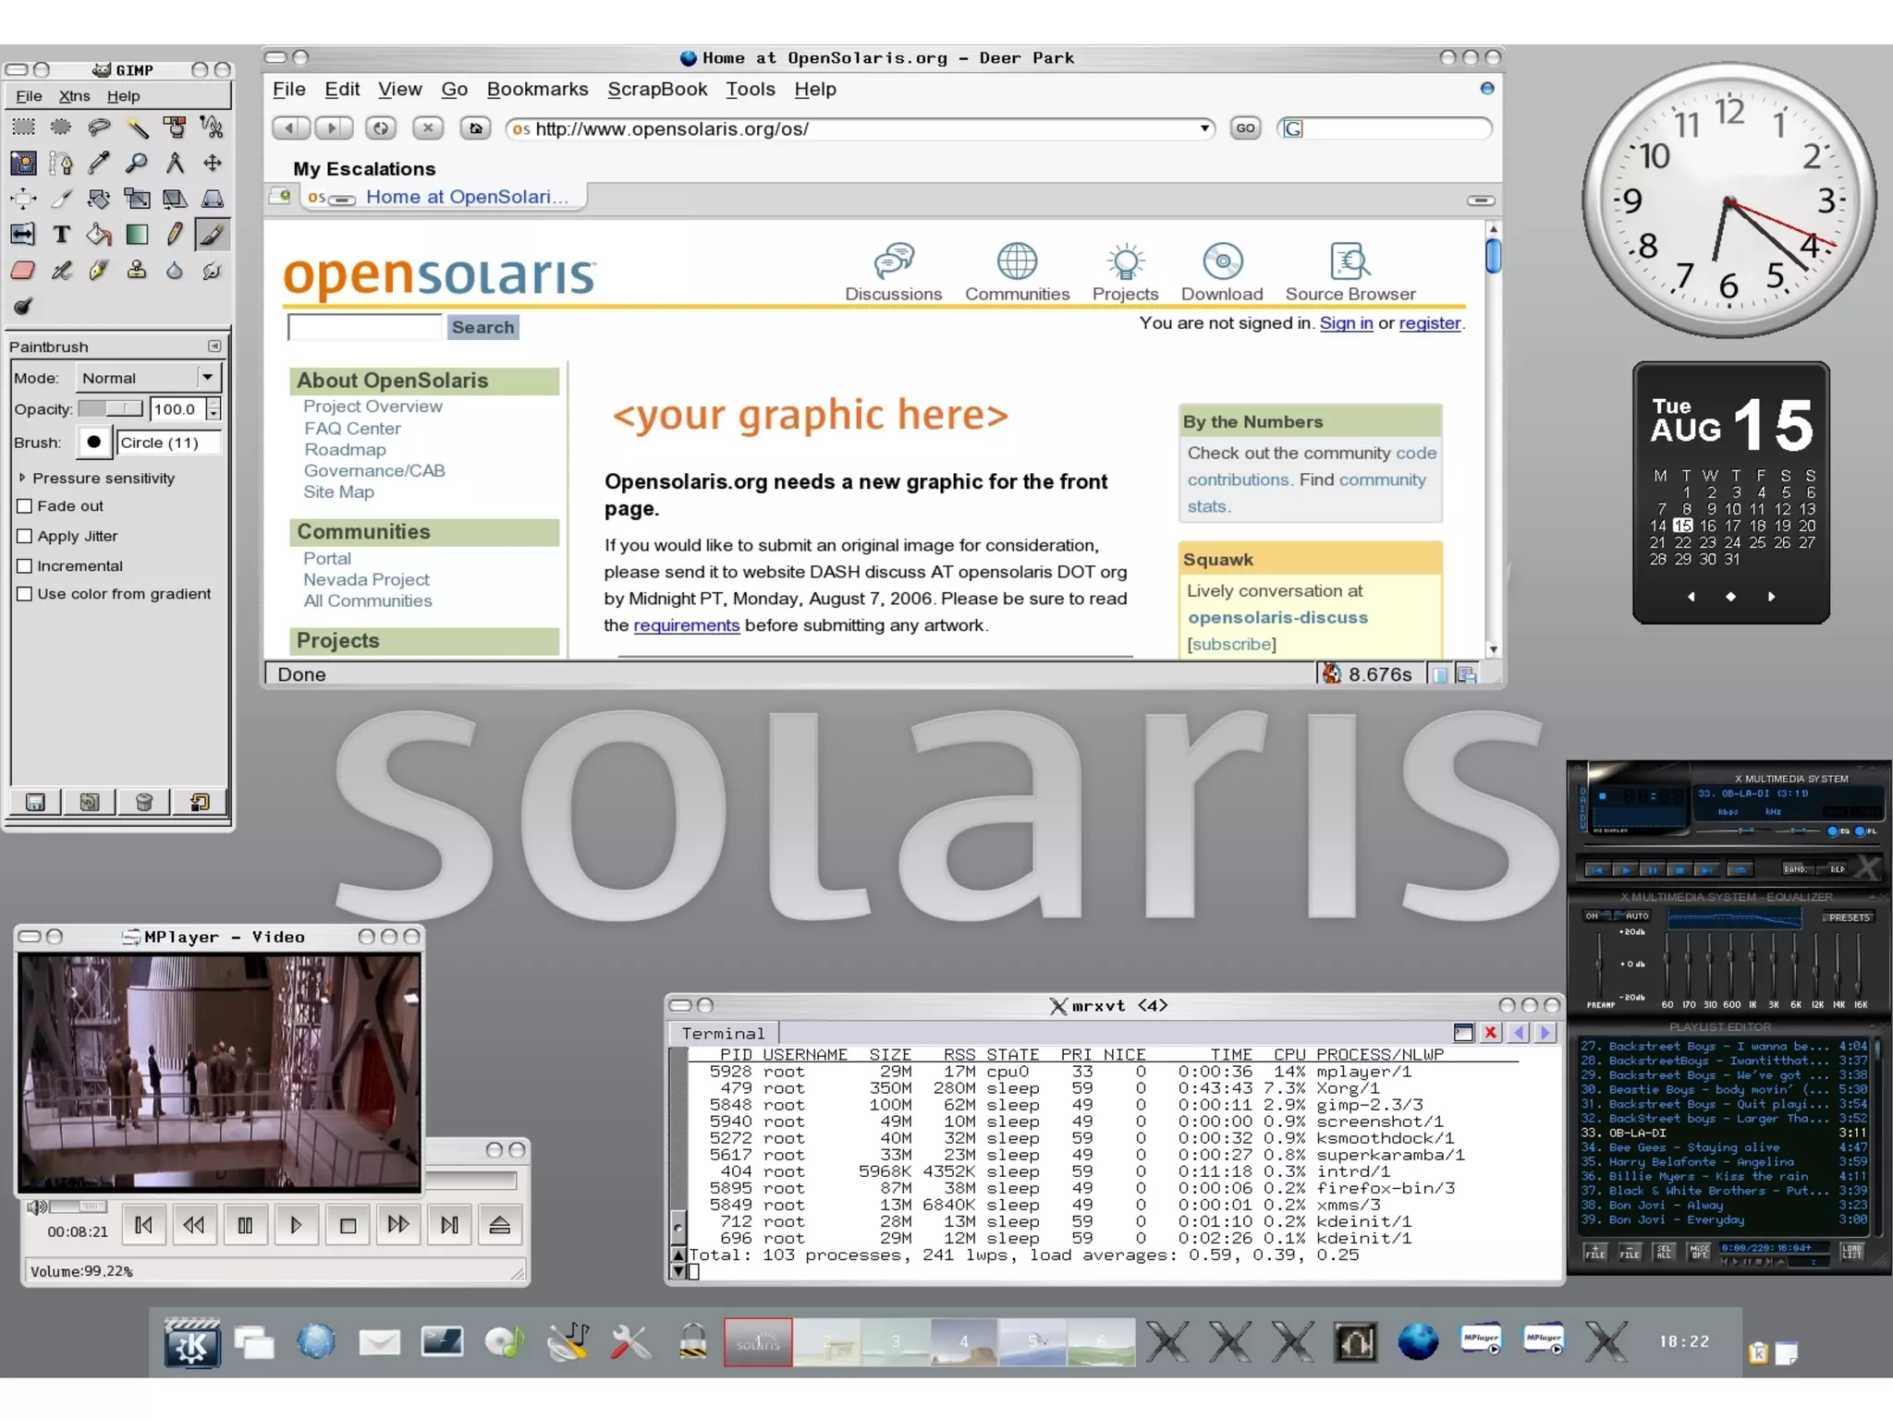Enable the Apply Jitter checkbox
The height and width of the screenshot is (1419, 1893).
[25, 536]
